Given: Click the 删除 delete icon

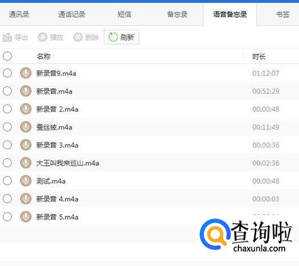Looking at the screenshot, I should [78, 37].
